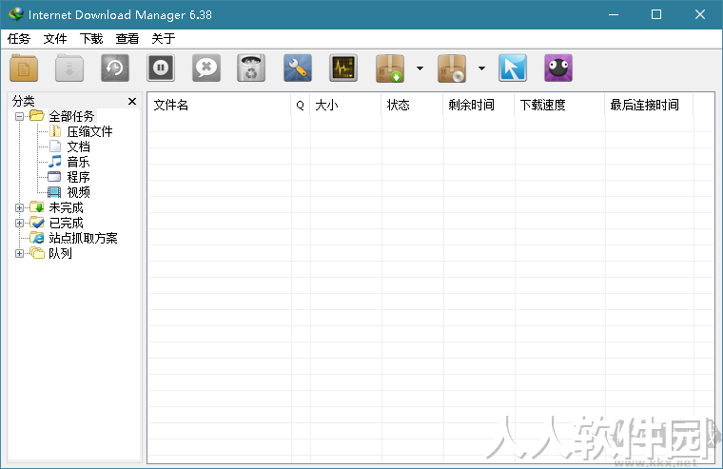Select 全部任务 category
The image size is (723, 469).
click(71, 116)
